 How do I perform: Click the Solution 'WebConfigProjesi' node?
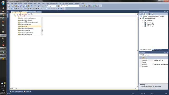153,16
